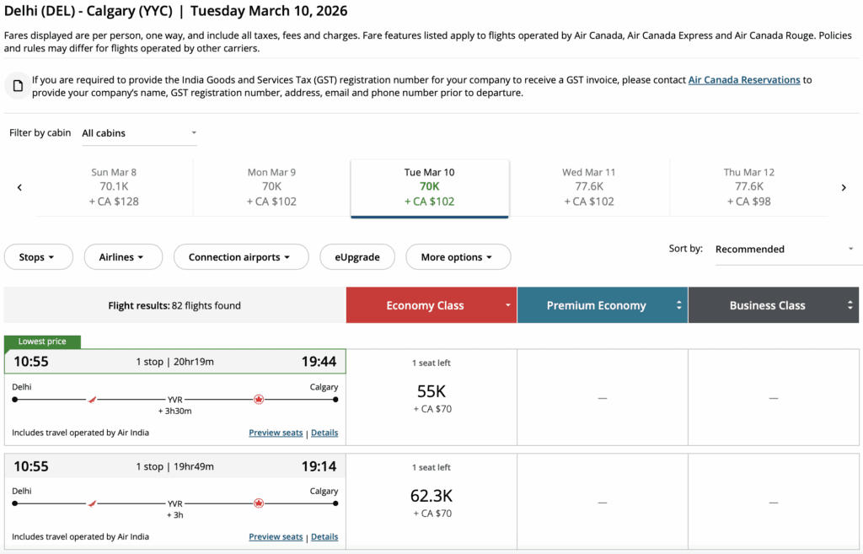Select the Wed Mar 11 date tab
This screenshot has width=863, height=554.
point(588,187)
